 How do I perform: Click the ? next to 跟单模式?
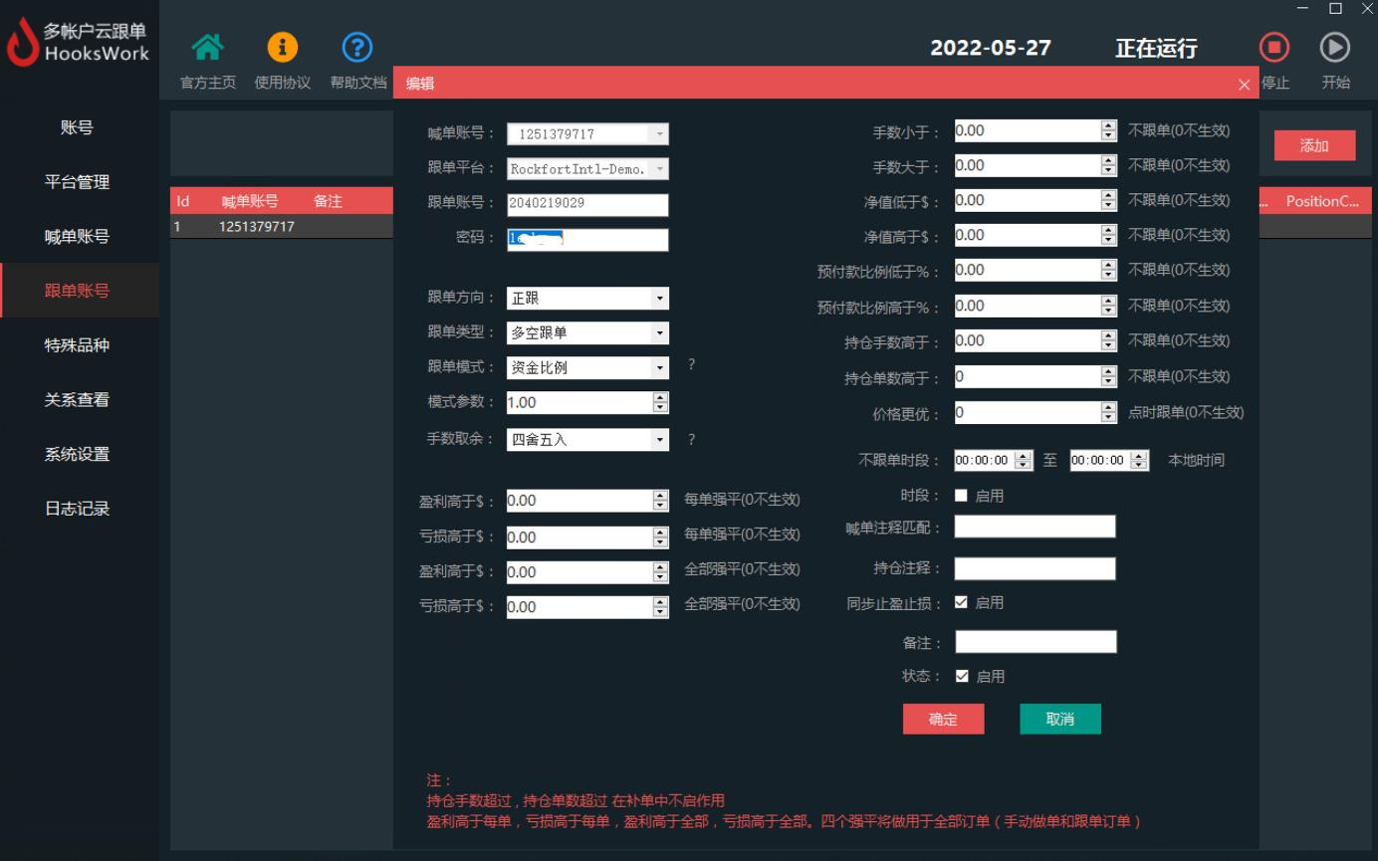(691, 365)
